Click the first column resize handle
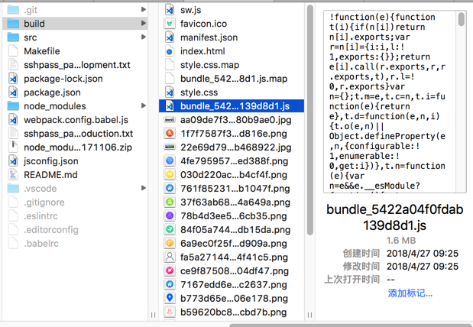Screen dimensions: 473x327 point(153,315)
